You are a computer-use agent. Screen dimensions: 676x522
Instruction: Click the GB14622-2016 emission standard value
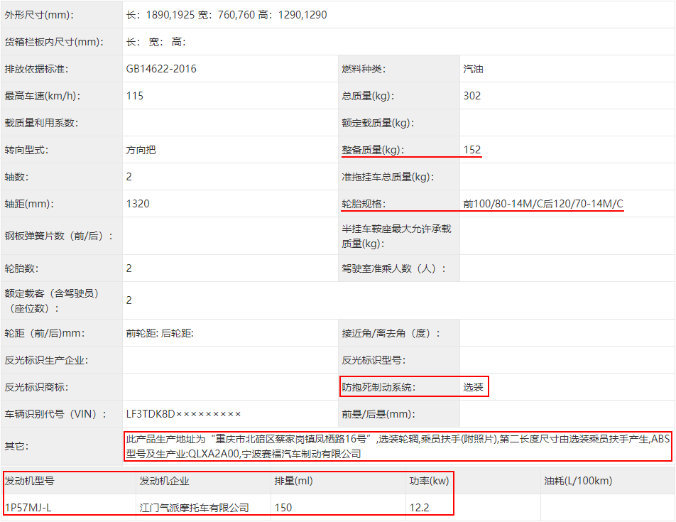(x=161, y=69)
